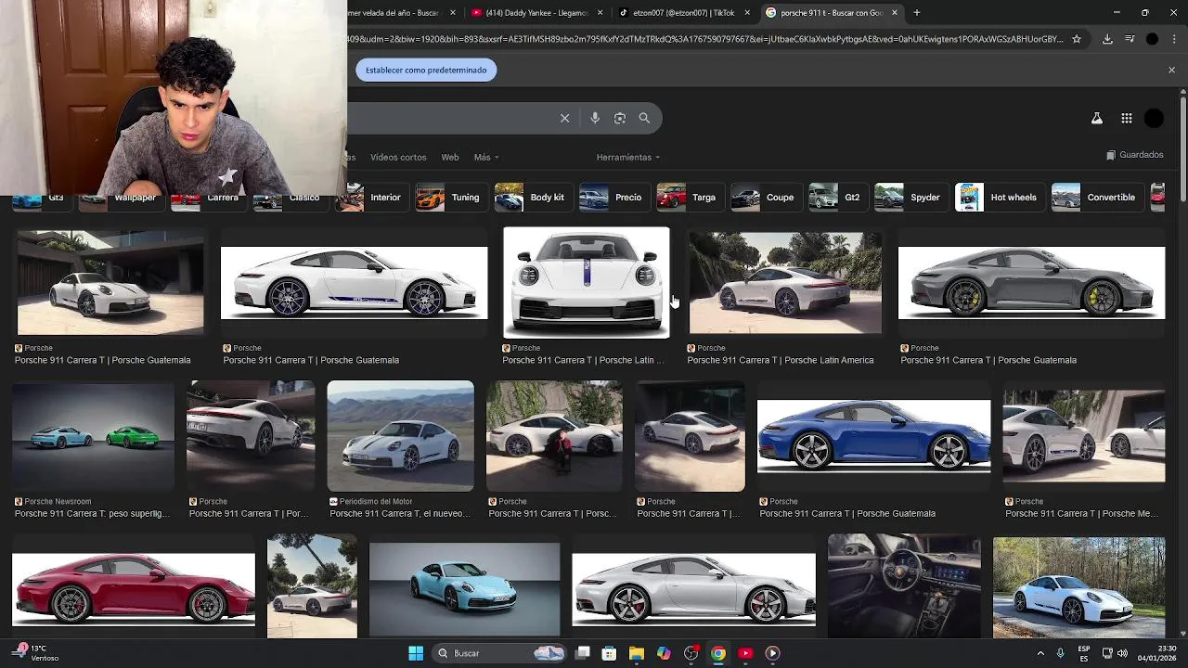Open the OBS Studio taskbar icon
This screenshot has width=1188, height=668.
pos(691,653)
